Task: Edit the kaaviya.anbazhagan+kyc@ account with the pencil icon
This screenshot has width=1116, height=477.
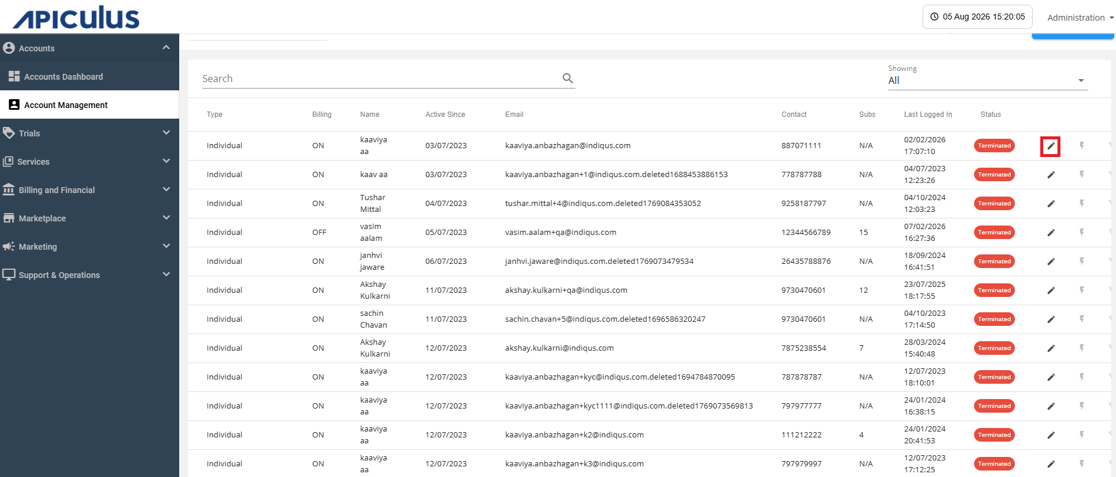Action: [1050, 377]
